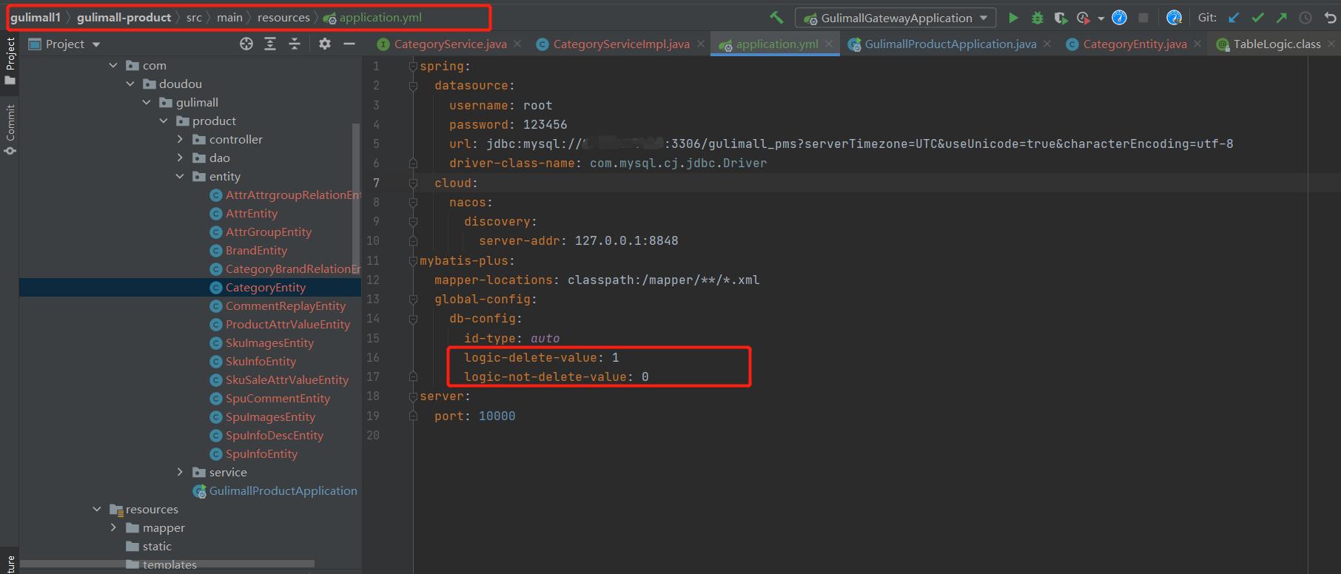Open the Project view selector dropdown
Screen dimensions: 1341x574
coord(64,44)
